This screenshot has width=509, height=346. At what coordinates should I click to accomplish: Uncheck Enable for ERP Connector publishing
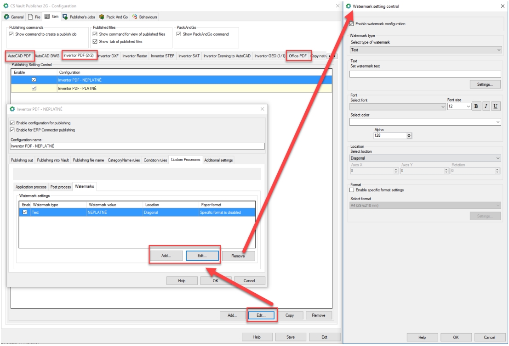point(12,130)
